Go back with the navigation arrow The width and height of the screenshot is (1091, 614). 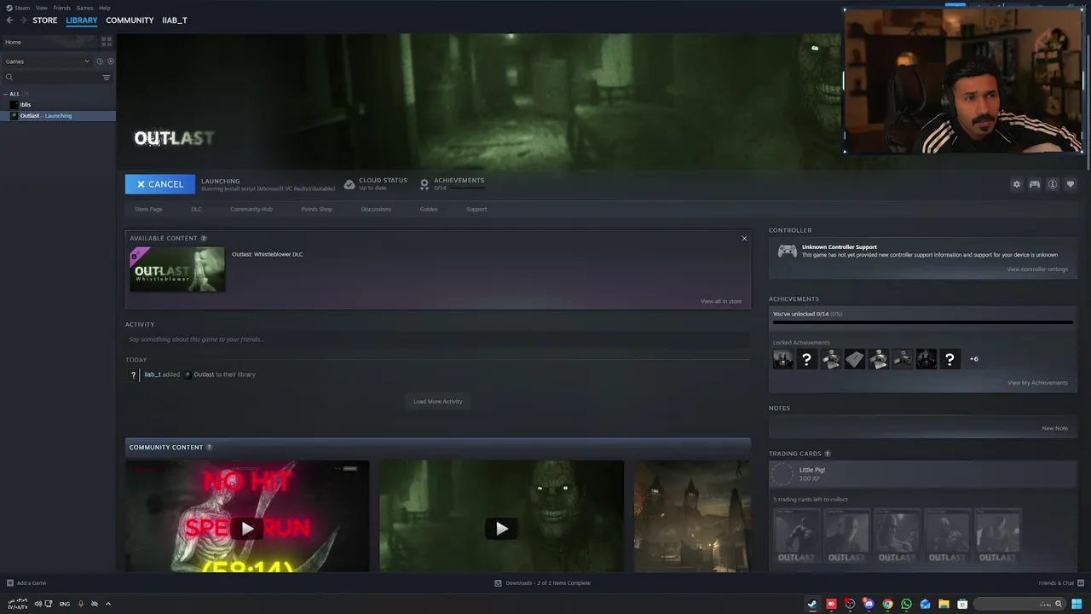9,20
